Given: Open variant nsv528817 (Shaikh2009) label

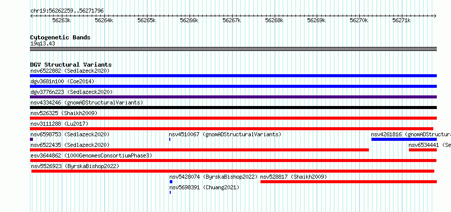Looking at the screenshot, I should [293, 177].
